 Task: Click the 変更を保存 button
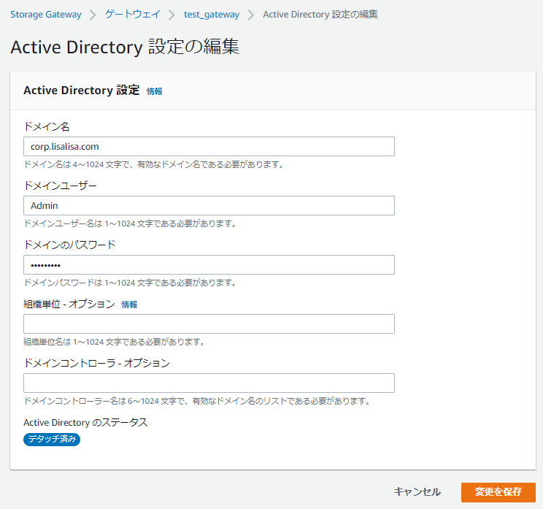click(498, 492)
